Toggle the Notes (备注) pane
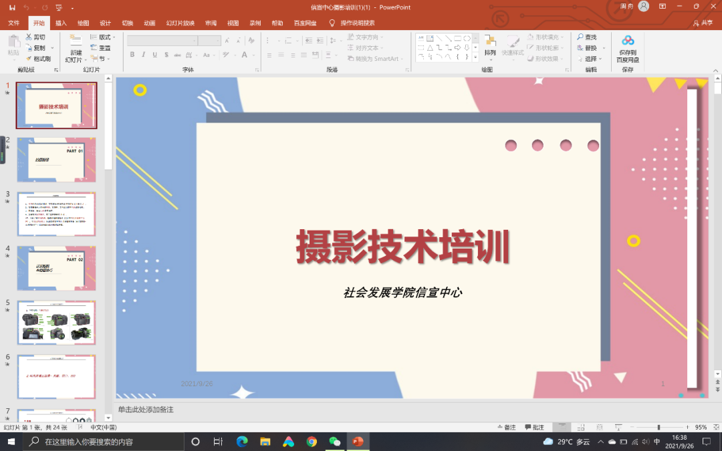This screenshot has height=451, width=722. click(506, 427)
